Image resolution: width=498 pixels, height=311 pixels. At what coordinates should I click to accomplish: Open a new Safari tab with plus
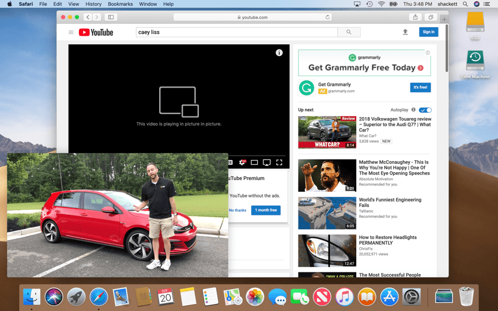pos(444,20)
